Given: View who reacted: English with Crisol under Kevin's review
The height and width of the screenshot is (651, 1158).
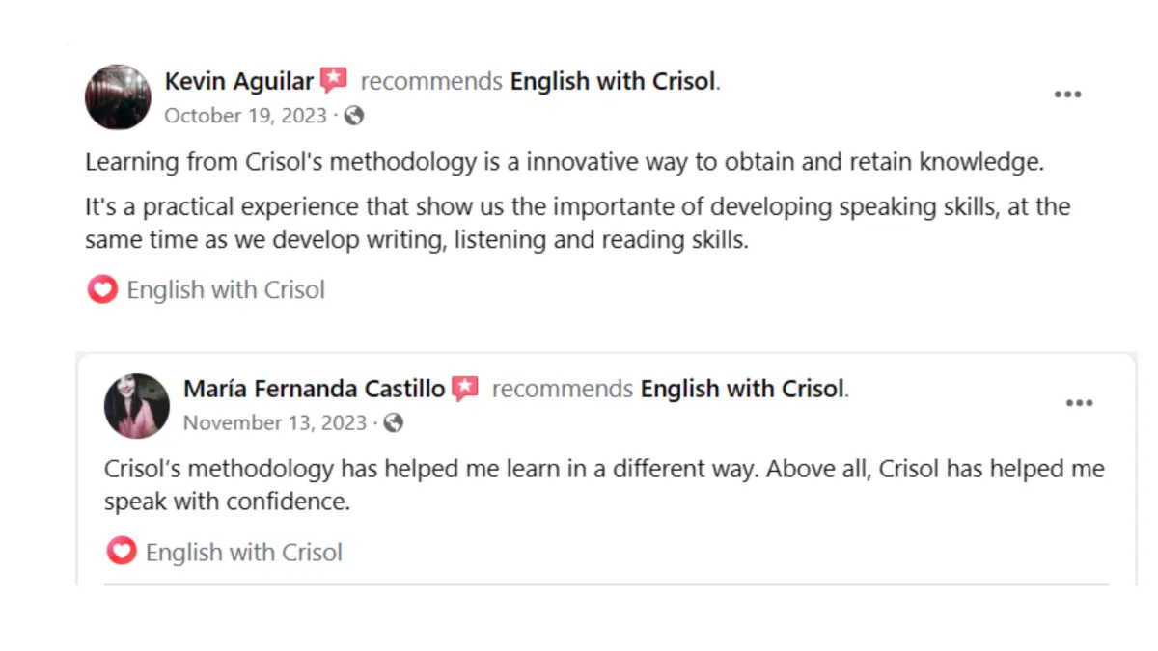Looking at the screenshot, I should pyautogui.click(x=226, y=289).
